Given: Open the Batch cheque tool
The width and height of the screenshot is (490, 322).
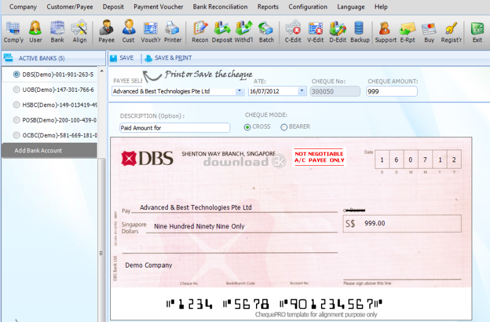Looking at the screenshot, I should [x=266, y=31].
